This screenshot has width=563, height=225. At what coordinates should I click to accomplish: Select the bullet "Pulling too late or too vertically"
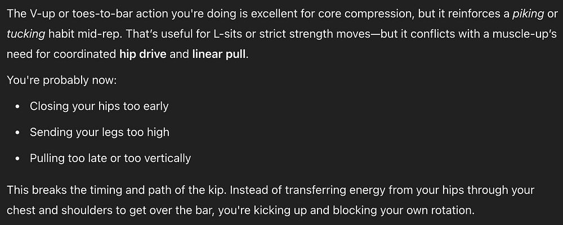click(110, 158)
